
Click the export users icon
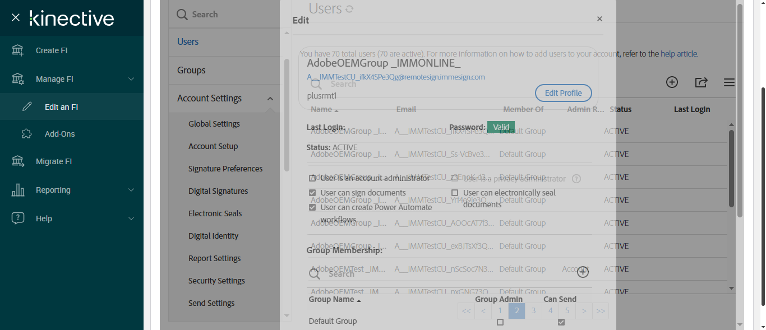pyautogui.click(x=701, y=82)
